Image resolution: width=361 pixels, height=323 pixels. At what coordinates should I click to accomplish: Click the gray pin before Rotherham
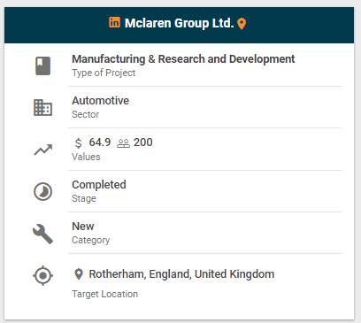[x=78, y=274]
